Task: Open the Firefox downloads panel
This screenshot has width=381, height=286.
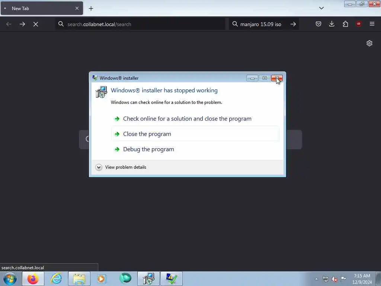Action: tap(332, 24)
